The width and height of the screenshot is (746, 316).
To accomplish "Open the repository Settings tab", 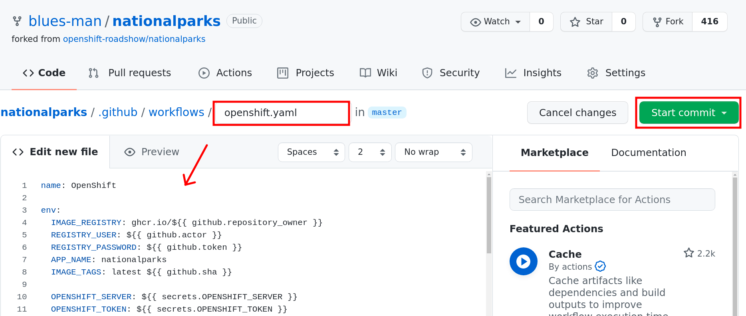I will 616,73.
